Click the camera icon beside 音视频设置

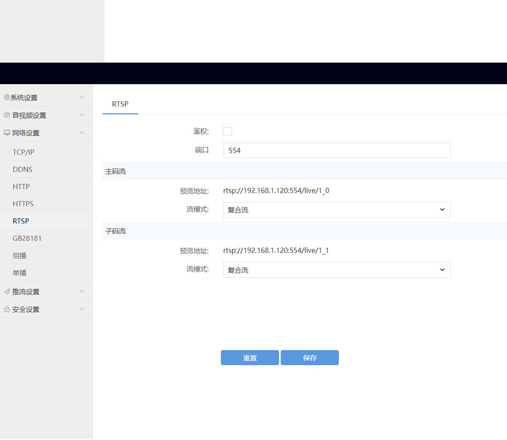[x=7, y=115]
